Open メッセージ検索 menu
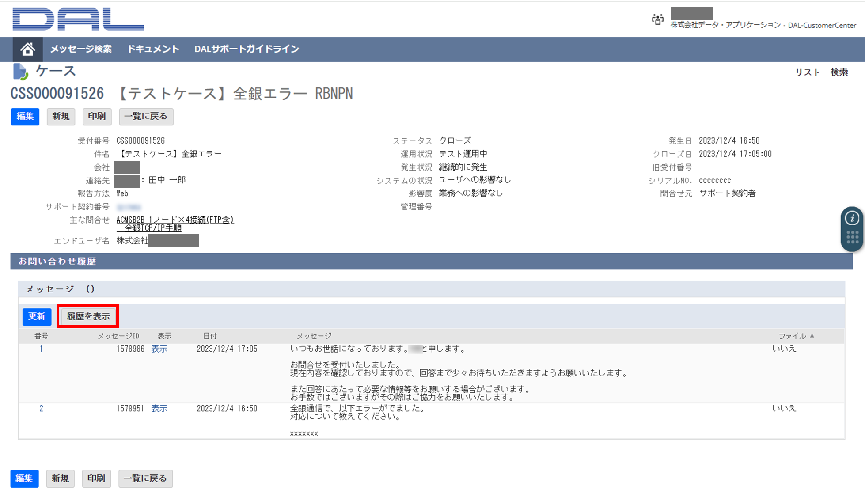 click(x=81, y=49)
